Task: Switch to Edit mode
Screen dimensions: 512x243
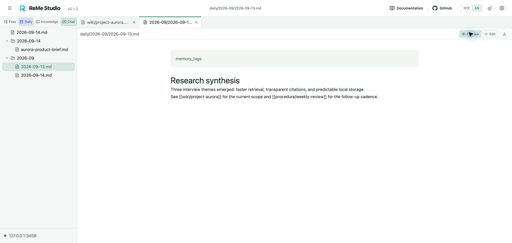Action: (x=490, y=34)
